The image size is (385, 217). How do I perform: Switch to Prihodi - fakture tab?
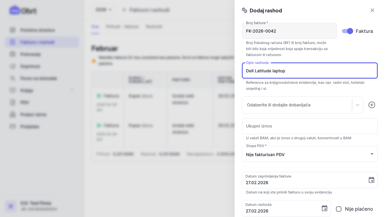(122, 27)
